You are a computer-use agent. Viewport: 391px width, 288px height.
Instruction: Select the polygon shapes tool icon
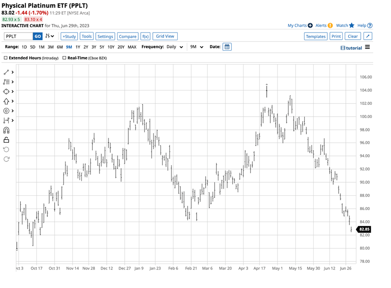pos(6,91)
